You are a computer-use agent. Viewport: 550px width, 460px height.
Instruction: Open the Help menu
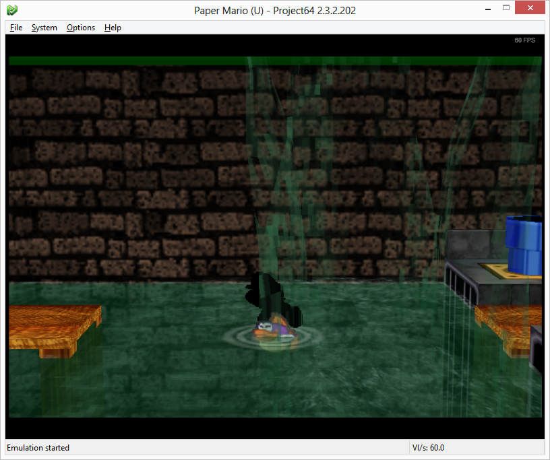click(x=113, y=28)
